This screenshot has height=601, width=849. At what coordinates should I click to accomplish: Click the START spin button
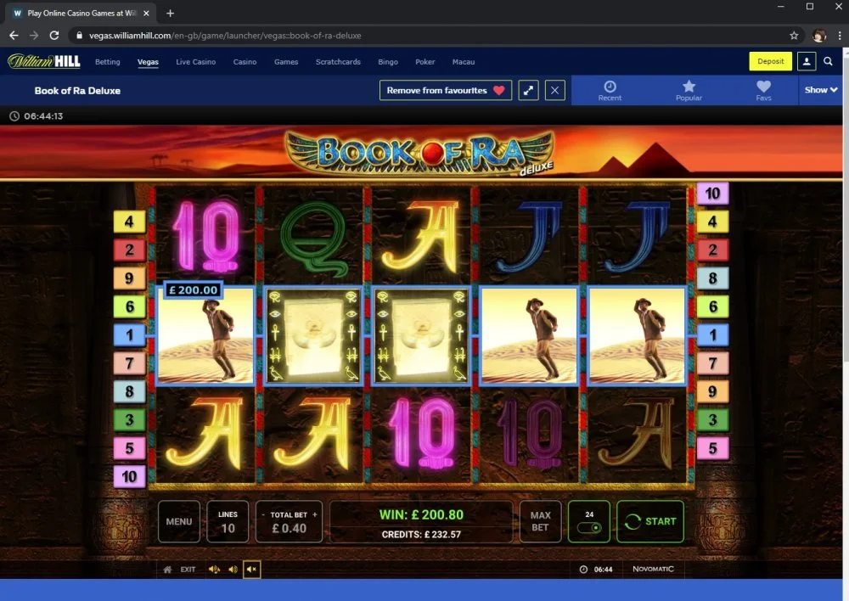point(650,521)
